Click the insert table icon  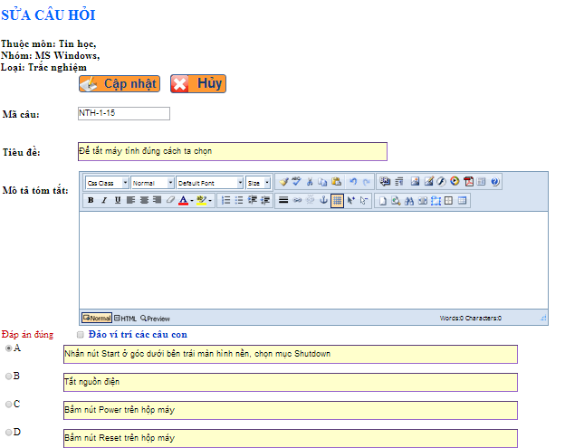point(462,201)
